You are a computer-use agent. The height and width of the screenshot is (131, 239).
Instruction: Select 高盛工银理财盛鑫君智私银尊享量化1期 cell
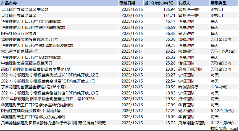click(36, 69)
